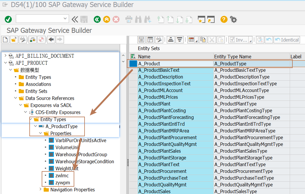Click the Sort Descending icon
The height and width of the screenshot is (194, 305).
click(x=180, y=40)
